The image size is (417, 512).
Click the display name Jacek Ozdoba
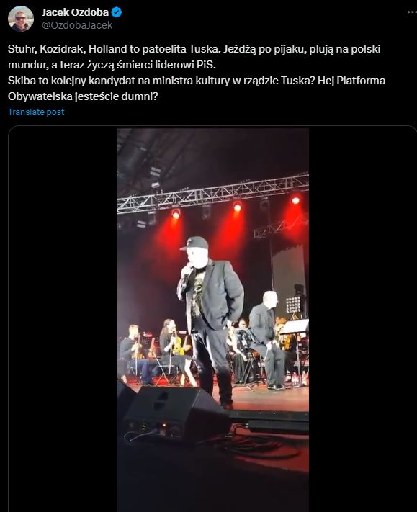[75, 12]
